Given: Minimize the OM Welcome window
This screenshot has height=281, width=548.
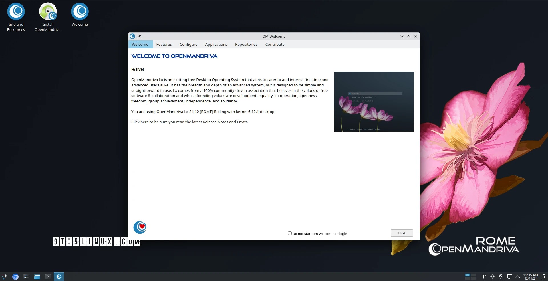Looking at the screenshot, I should click(402, 36).
